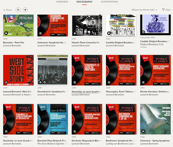Open Beethoven Symphonie No. 7 op. 92 cover

click(x=121, y=119)
